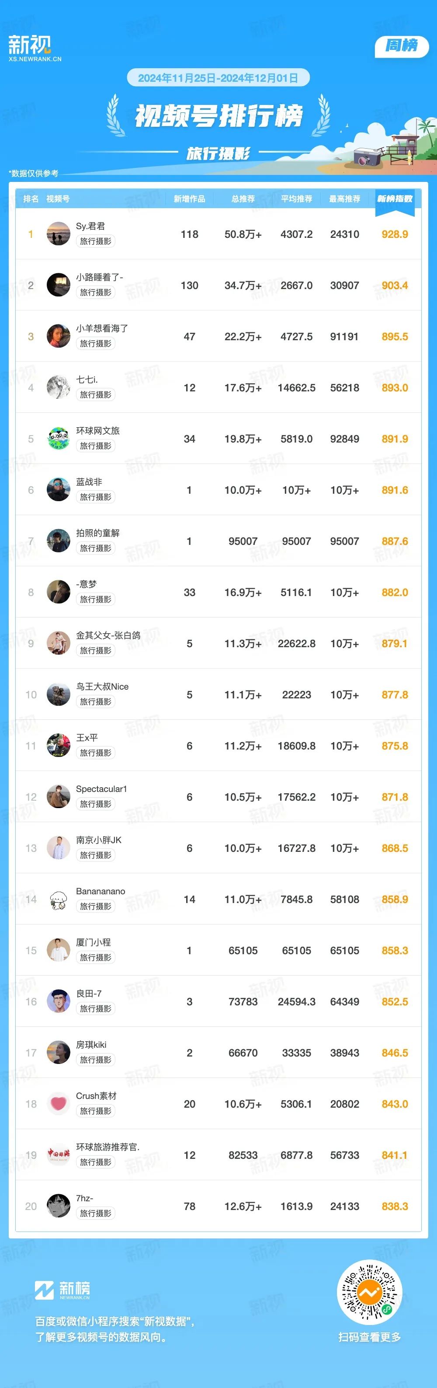The image size is (437, 1388).
Task: Open the 小羊想看海了 account name link
Action: (x=102, y=328)
